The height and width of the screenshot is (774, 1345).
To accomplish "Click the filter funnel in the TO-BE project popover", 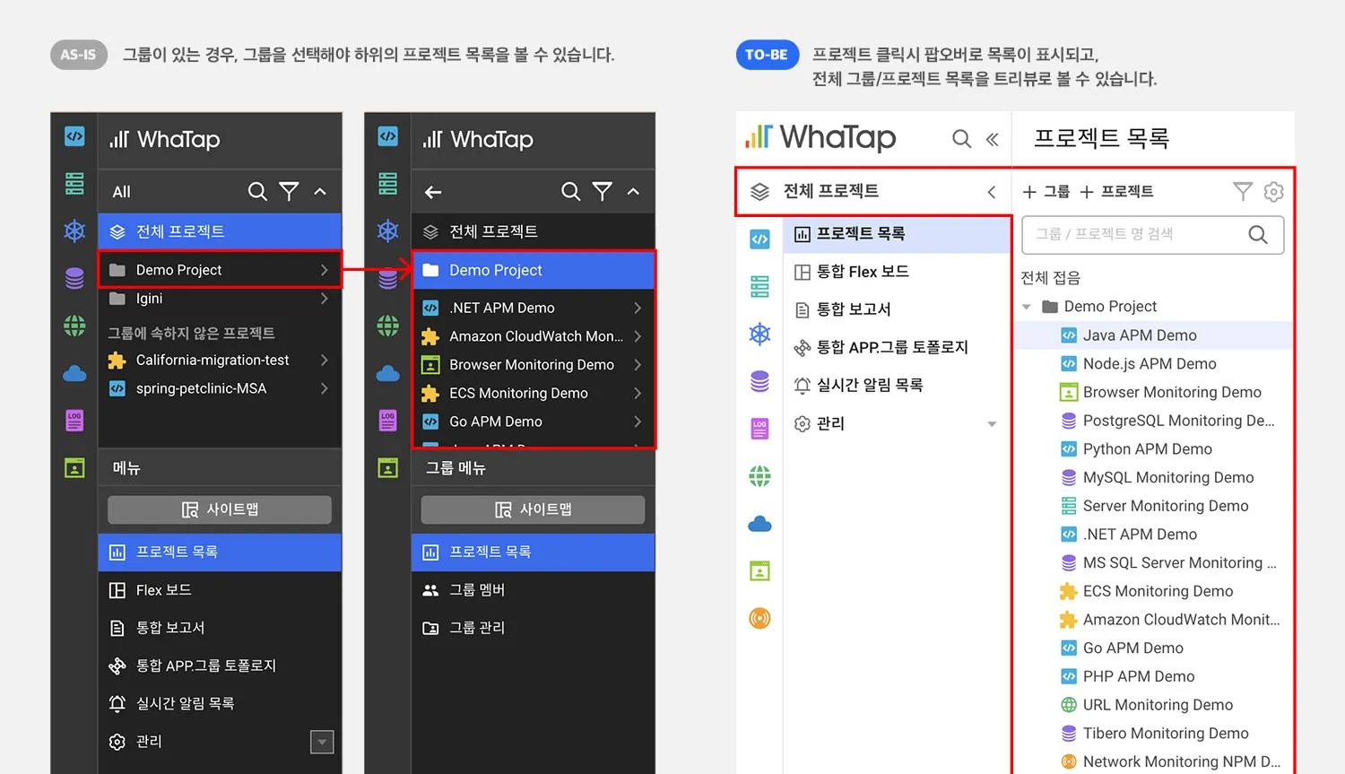I will tap(1243, 191).
